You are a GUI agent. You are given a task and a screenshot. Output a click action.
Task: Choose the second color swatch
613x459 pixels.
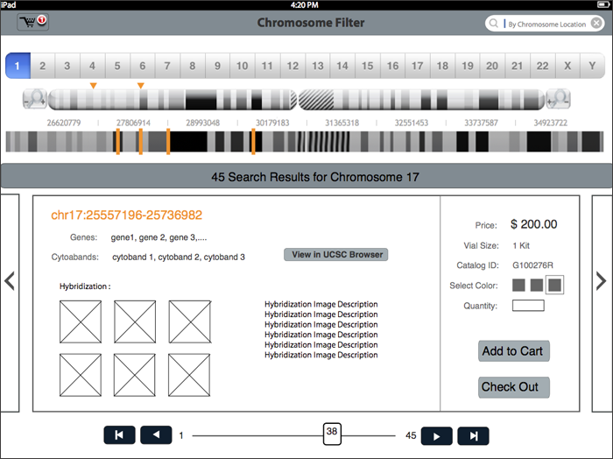(x=537, y=285)
